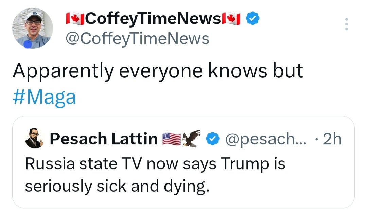
Task: Click CoffeyTimeNews blue verified badge
Action: (x=252, y=18)
